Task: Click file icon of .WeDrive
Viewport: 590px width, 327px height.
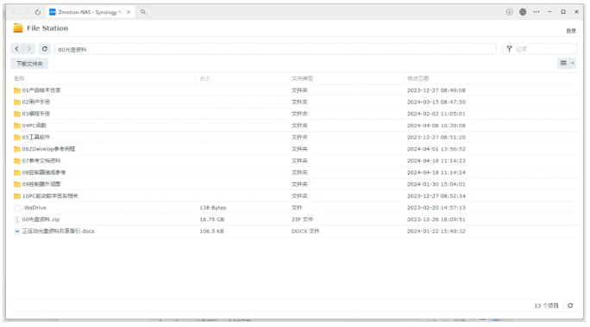Action: coord(17,207)
